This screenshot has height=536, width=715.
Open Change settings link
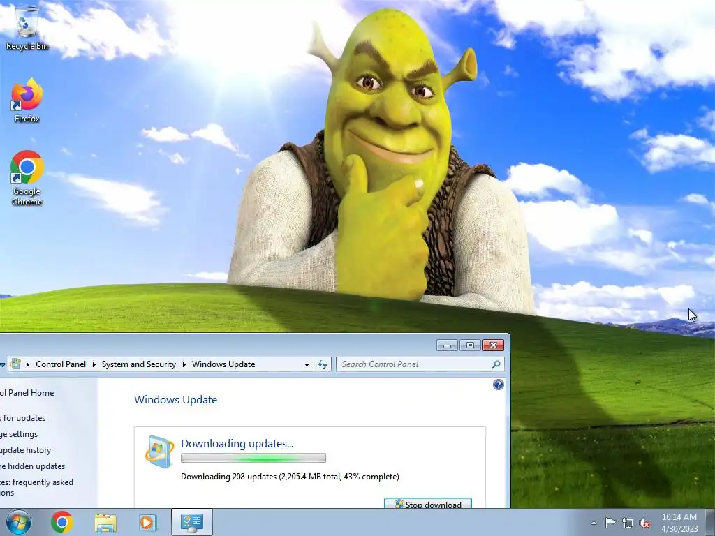point(19,434)
